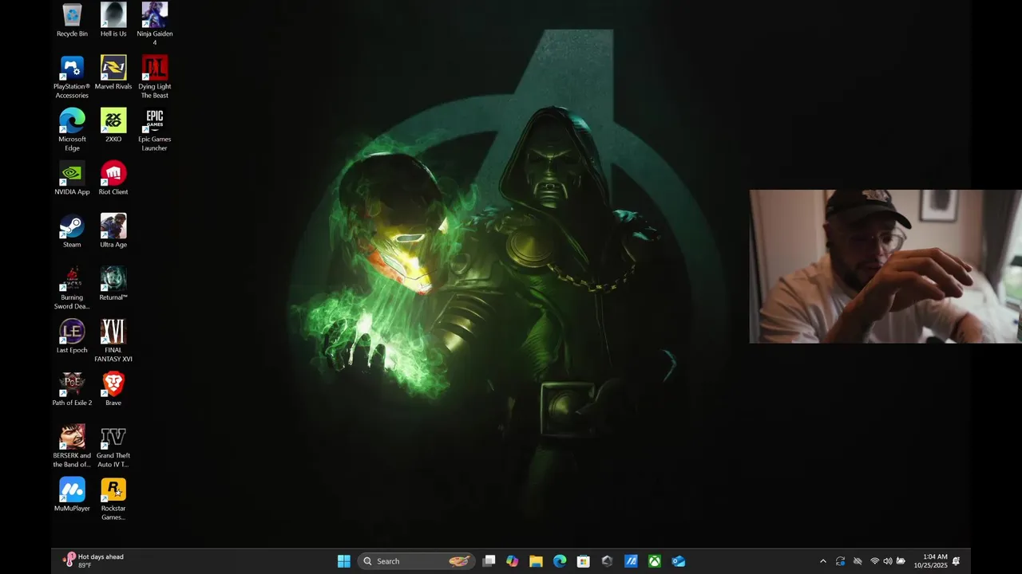Select Marvel Rivals desktop shortcut
The height and width of the screenshot is (574, 1022).
click(113, 73)
